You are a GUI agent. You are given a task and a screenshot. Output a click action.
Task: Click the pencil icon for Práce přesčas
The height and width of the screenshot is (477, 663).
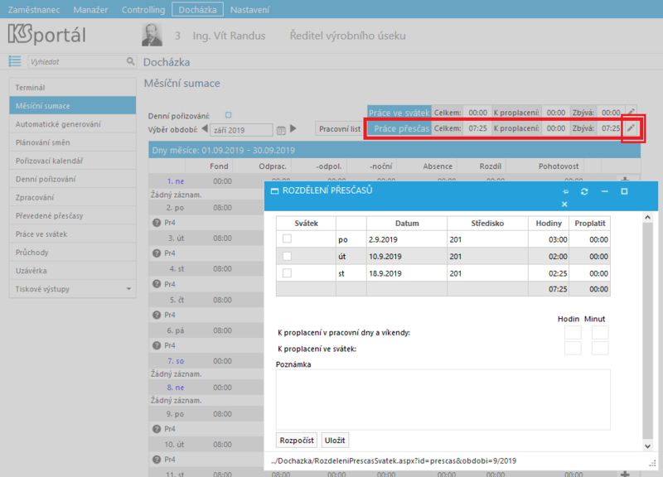point(631,128)
